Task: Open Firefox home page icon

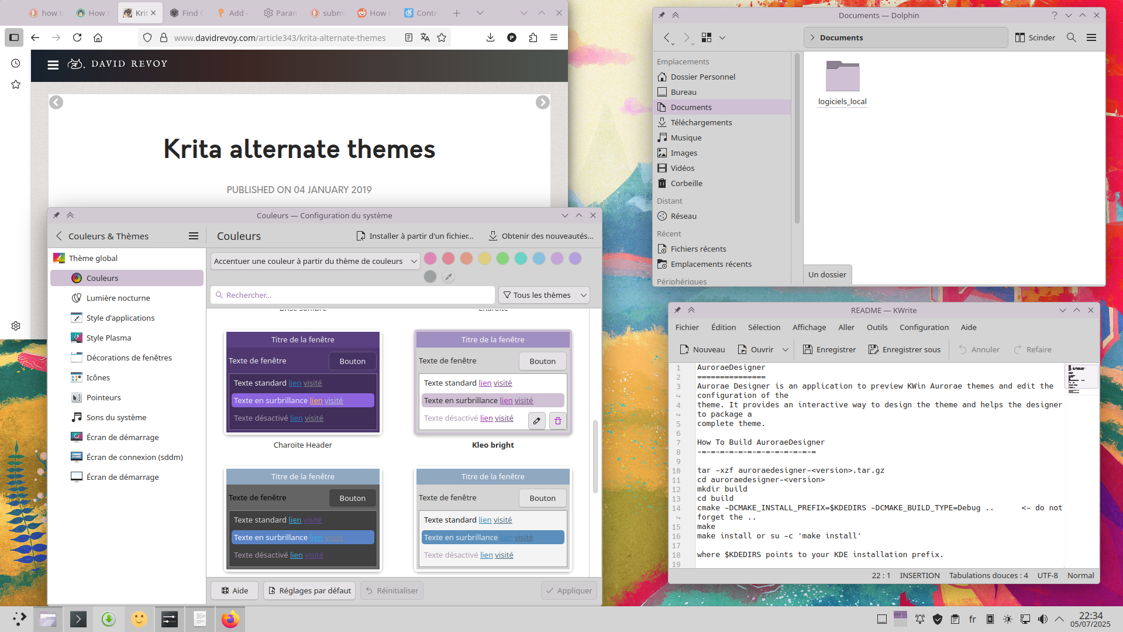Action: (x=98, y=37)
